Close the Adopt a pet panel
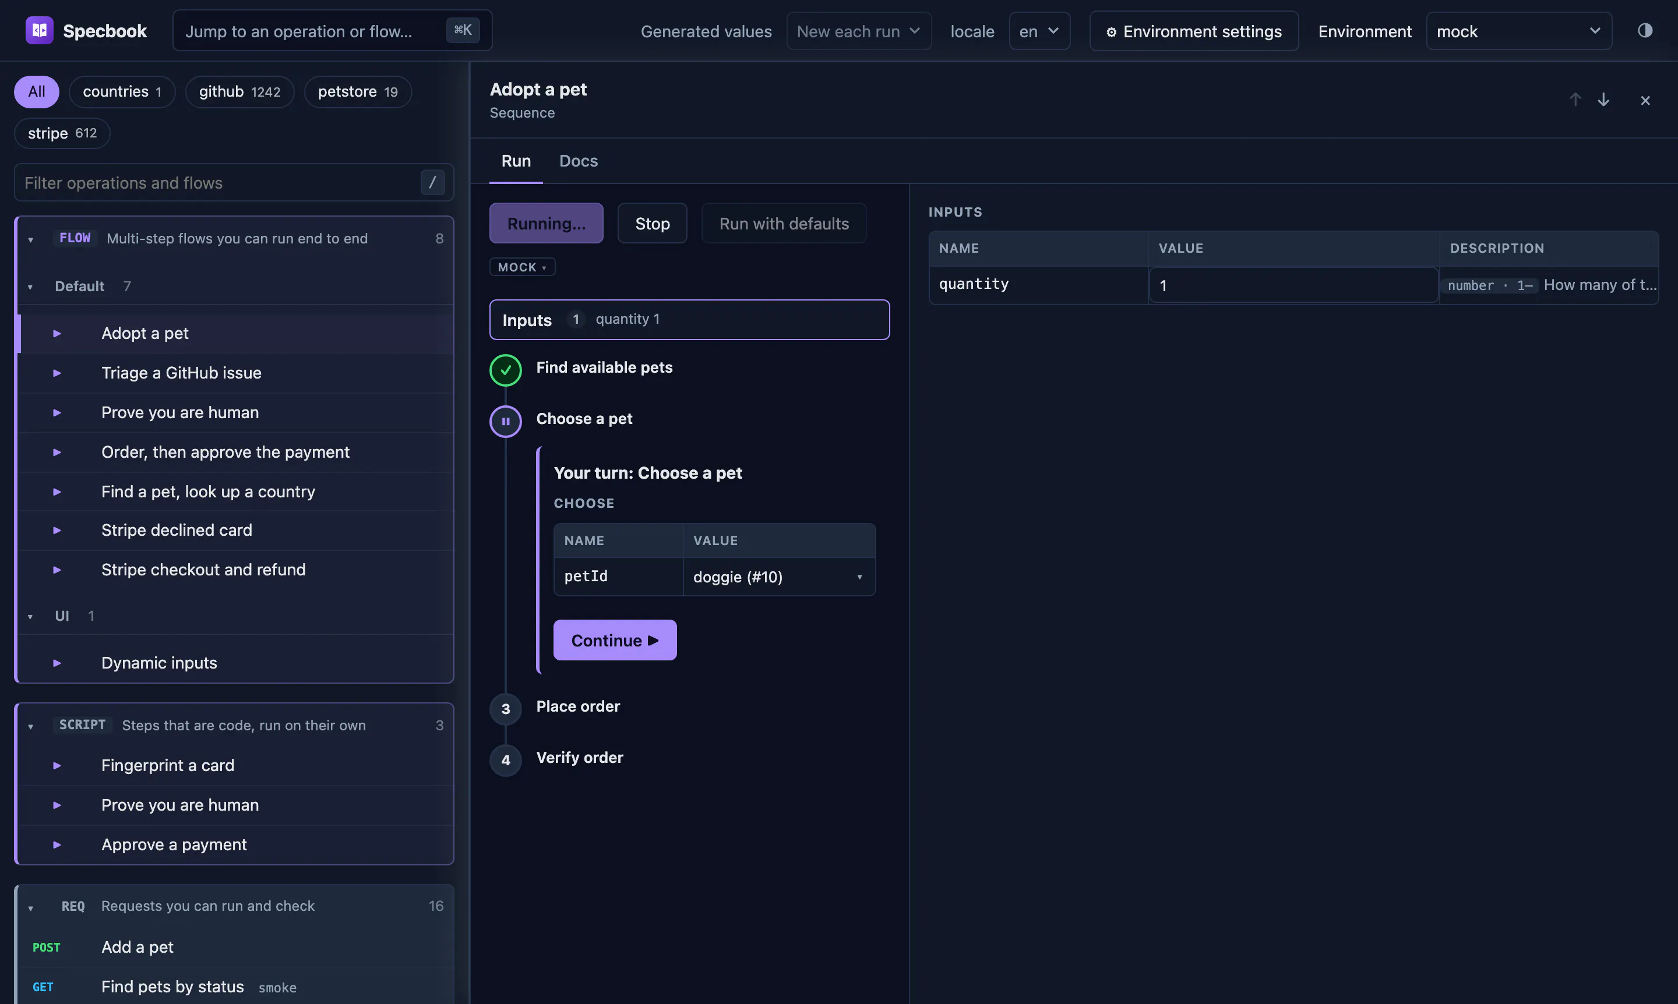 click(1645, 101)
